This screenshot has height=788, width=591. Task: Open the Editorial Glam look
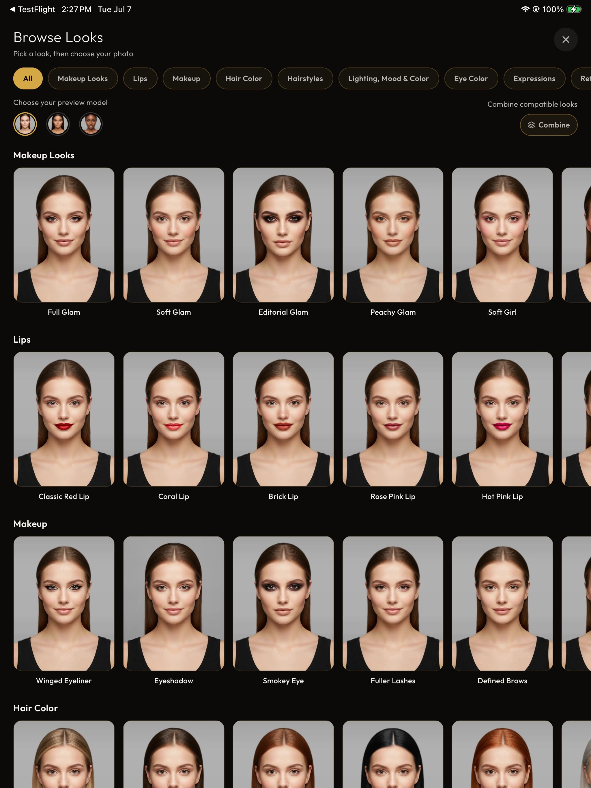(283, 235)
